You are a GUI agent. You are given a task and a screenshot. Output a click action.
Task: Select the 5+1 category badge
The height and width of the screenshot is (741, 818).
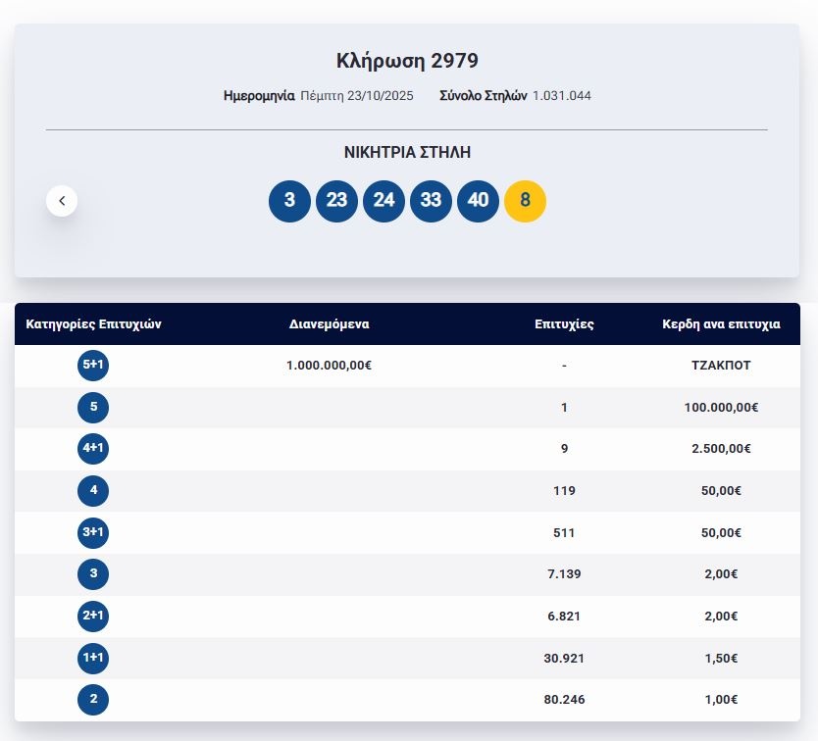[93, 366]
